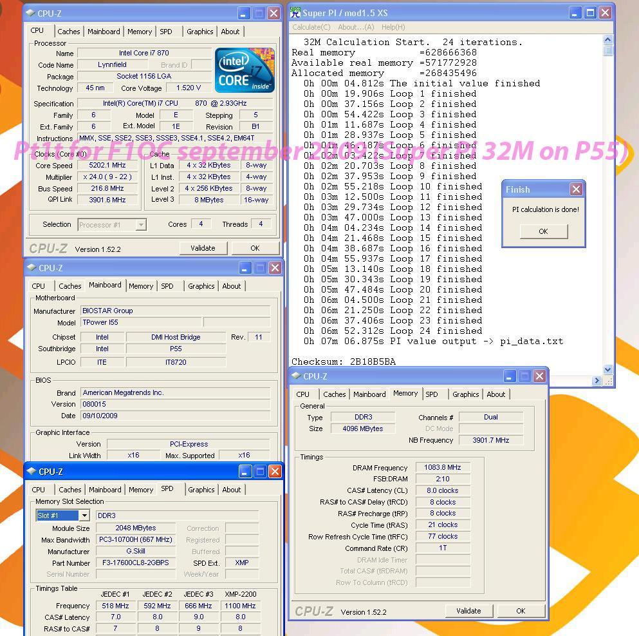Viewport: 639px width, 636px height.
Task: Click OK in the CPU-Z Memory window
Action: (x=521, y=611)
